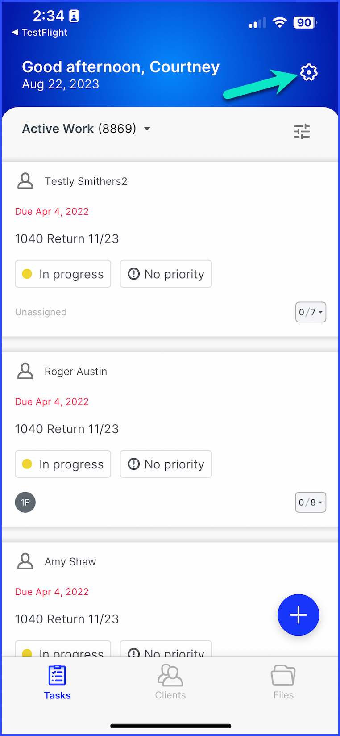Screen dimensions: 340x736
Task: Expand the 0/7 subtasks dropdown
Action: pyautogui.click(x=311, y=312)
